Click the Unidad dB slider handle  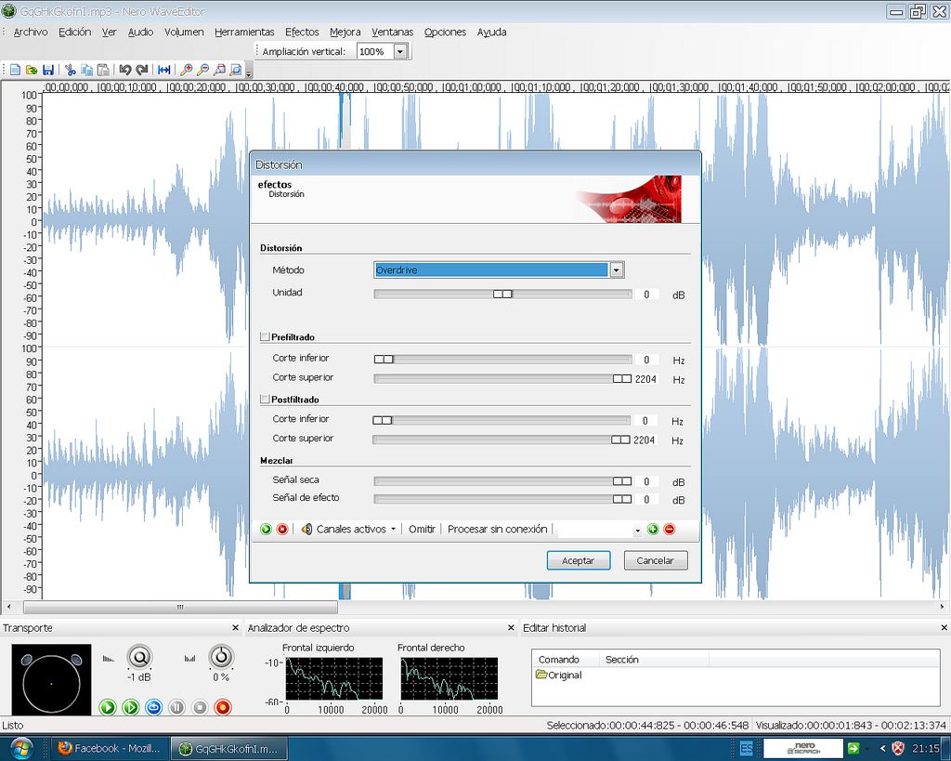[x=502, y=294]
